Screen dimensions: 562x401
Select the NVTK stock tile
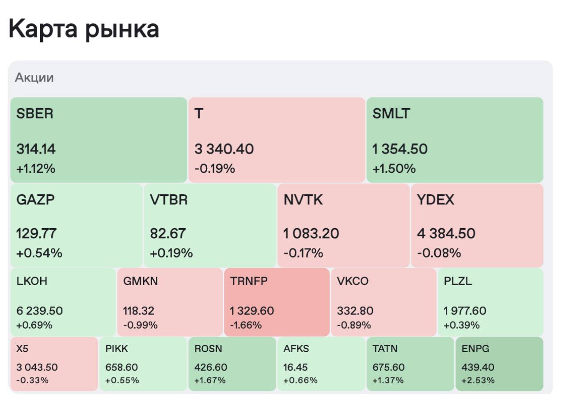point(343,225)
